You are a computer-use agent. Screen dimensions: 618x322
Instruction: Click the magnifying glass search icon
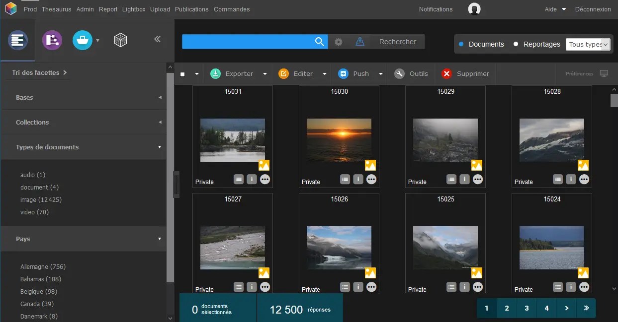coord(319,42)
